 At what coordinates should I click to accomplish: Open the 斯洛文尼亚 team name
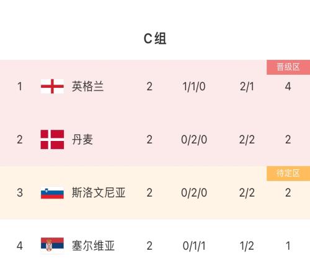99,193
